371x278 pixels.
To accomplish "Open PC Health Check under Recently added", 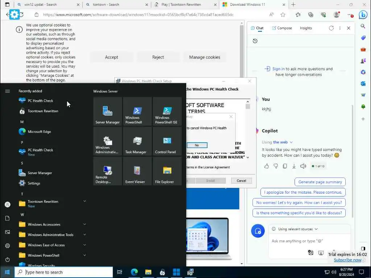I will (52, 101).
